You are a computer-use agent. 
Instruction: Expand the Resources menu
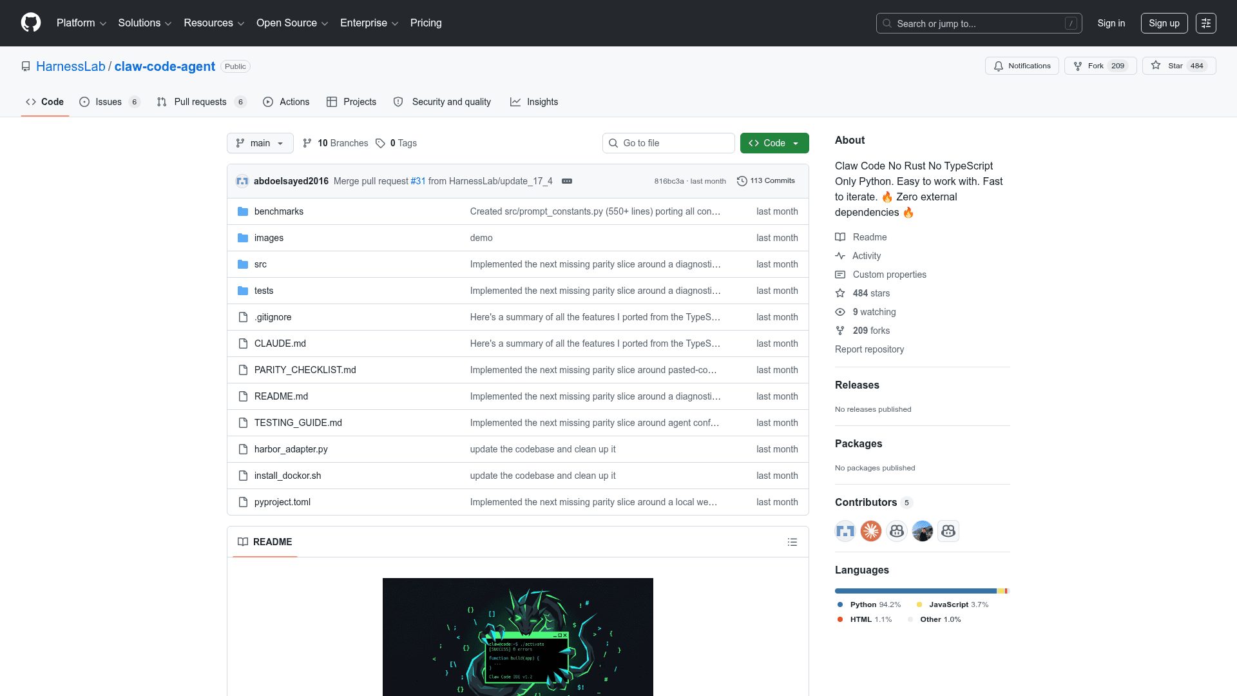click(214, 23)
